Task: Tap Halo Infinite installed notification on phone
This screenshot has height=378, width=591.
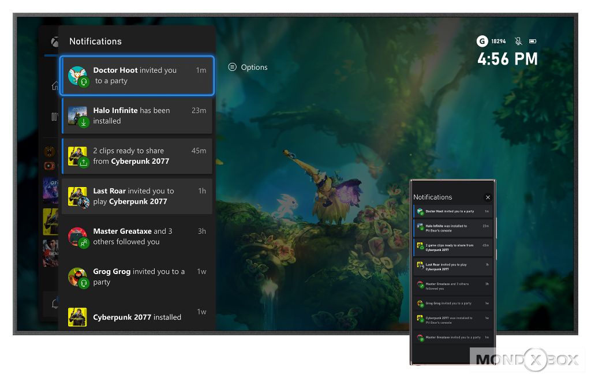Action: tap(453, 229)
